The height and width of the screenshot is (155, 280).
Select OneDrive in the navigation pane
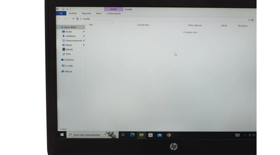69,60
